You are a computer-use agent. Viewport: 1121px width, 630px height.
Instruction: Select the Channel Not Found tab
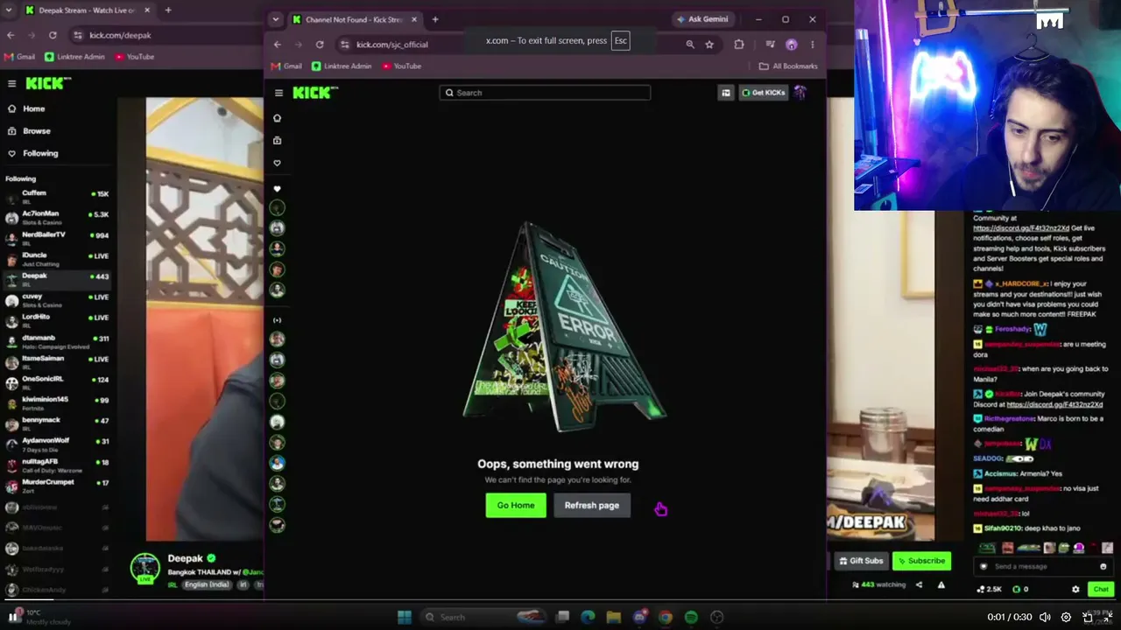click(356, 19)
